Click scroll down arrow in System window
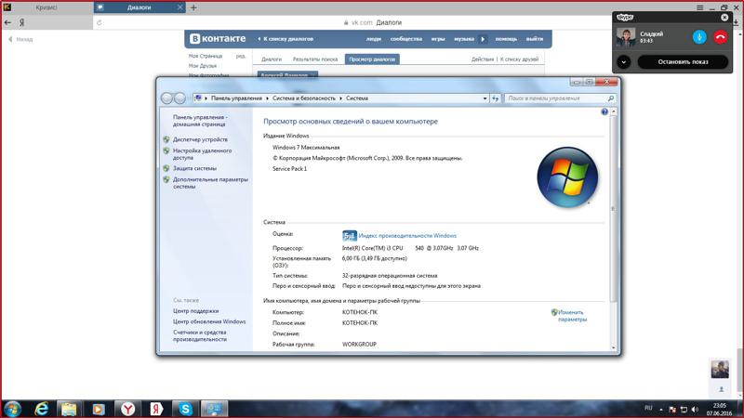Image resolution: width=744 pixels, height=418 pixels. 613,347
